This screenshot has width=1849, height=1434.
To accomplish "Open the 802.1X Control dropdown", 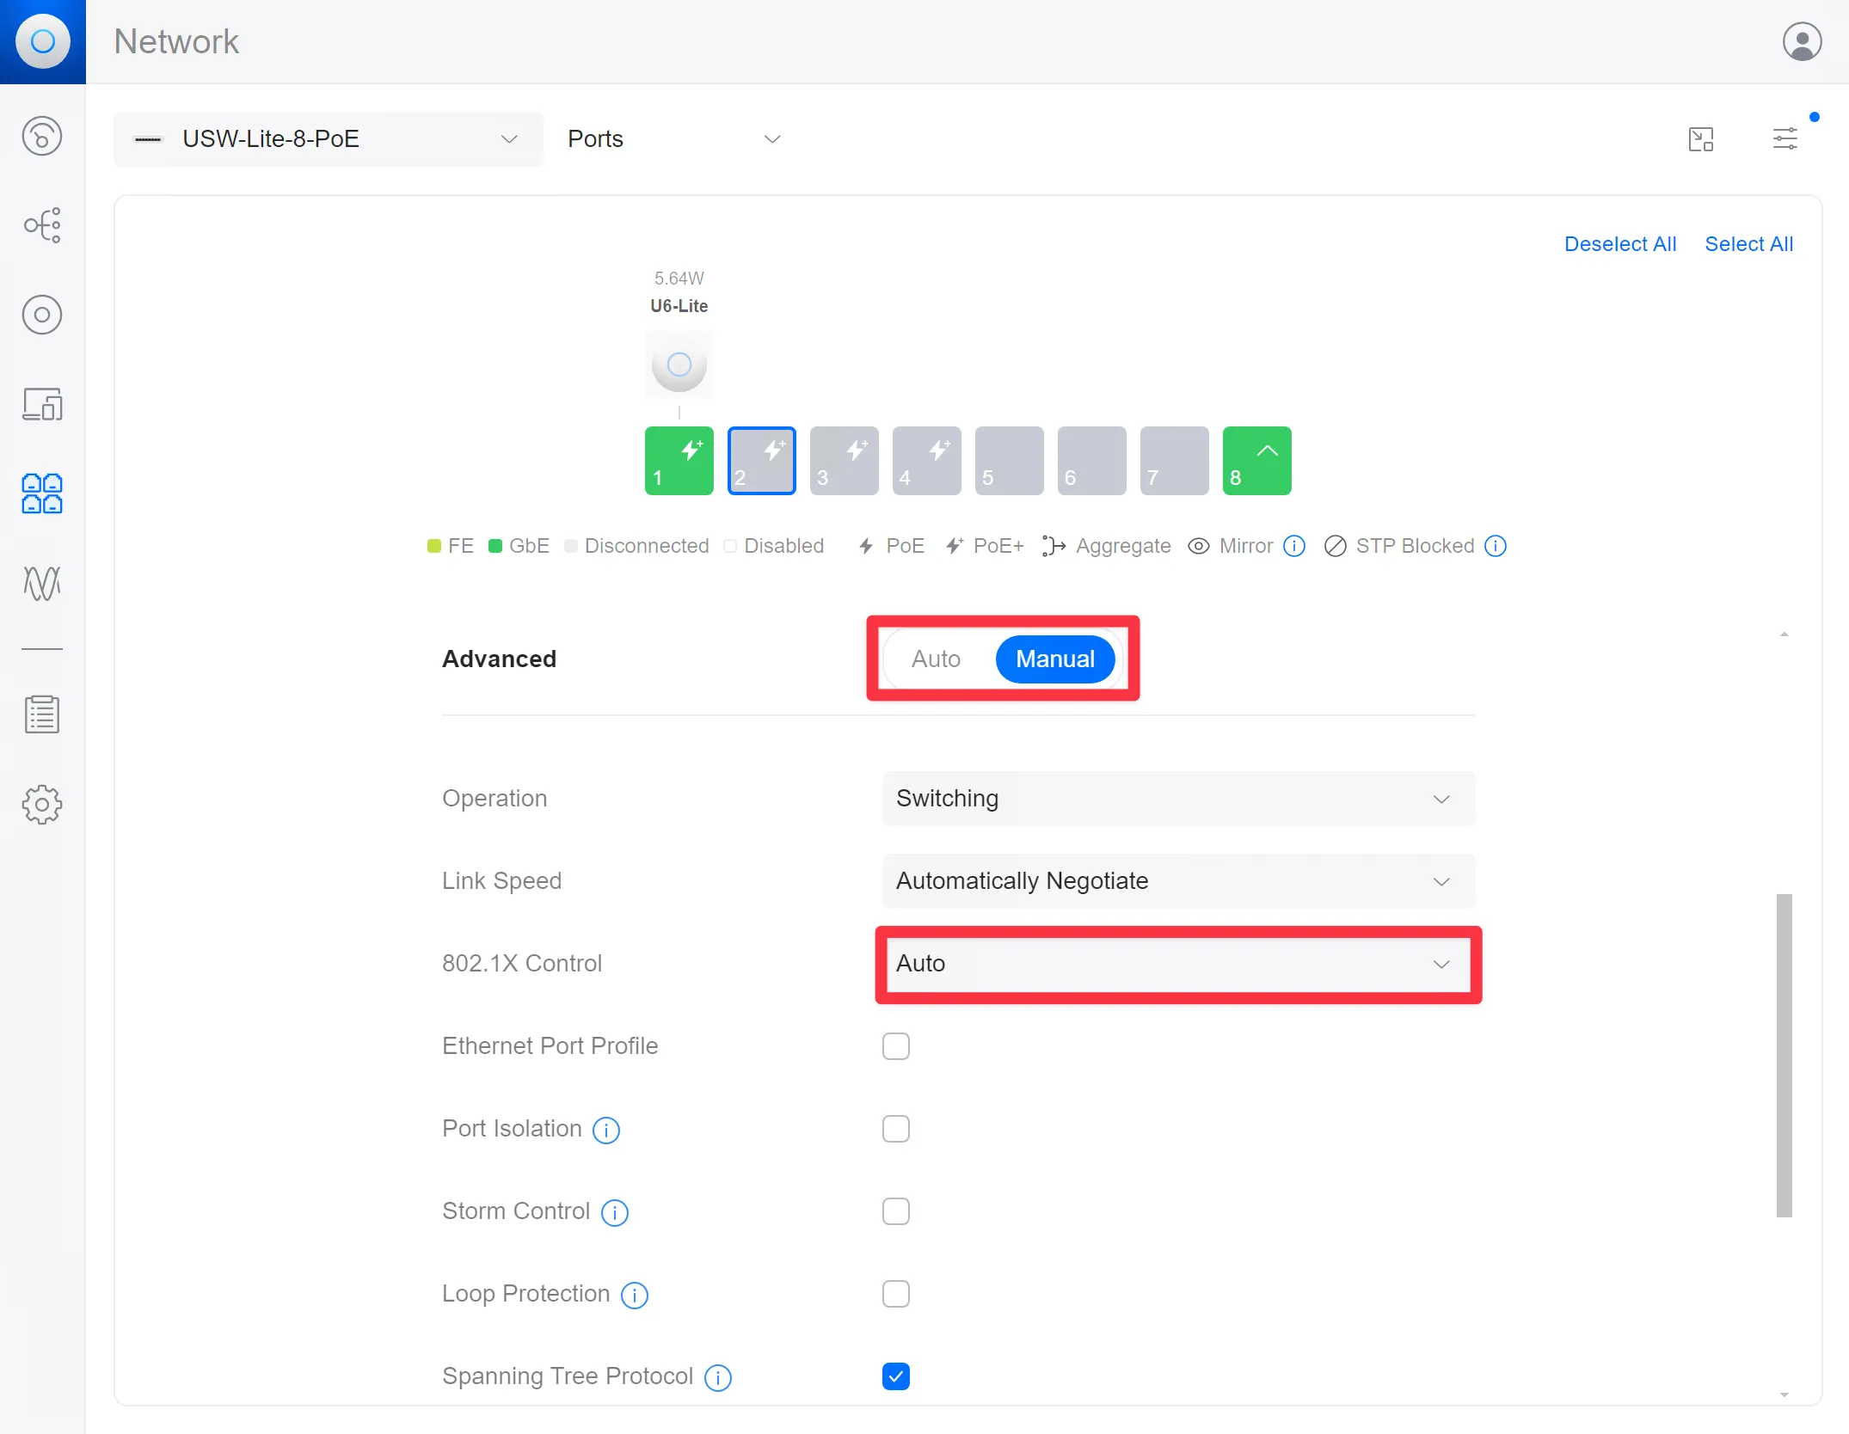I will coord(1178,964).
